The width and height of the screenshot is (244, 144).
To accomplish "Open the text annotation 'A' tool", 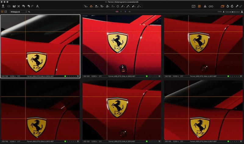I will pos(38,6).
